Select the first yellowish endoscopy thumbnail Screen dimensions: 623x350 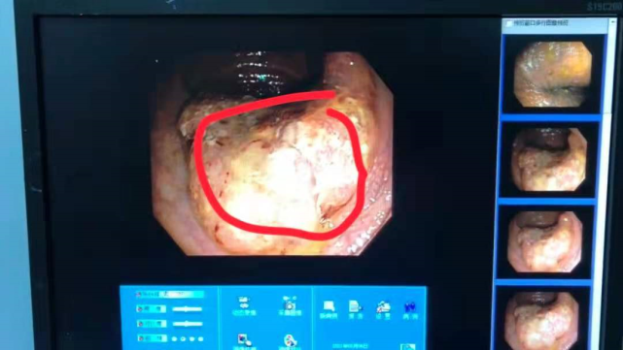(553, 74)
